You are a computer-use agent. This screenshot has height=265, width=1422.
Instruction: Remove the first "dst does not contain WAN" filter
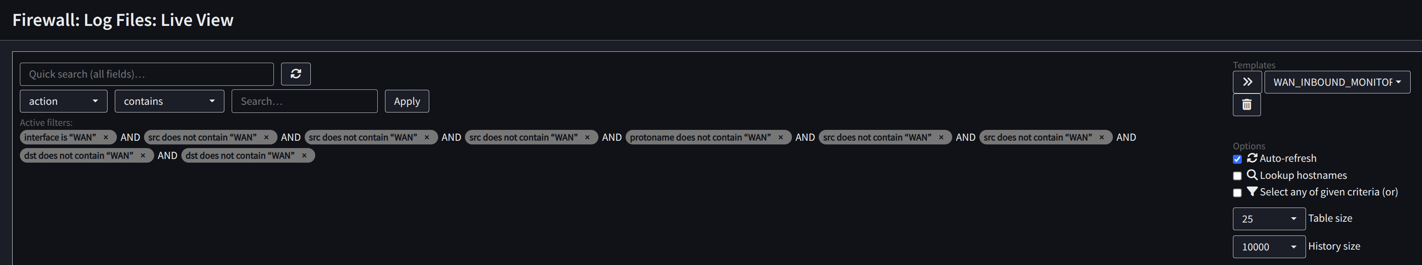click(x=142, y=156)
